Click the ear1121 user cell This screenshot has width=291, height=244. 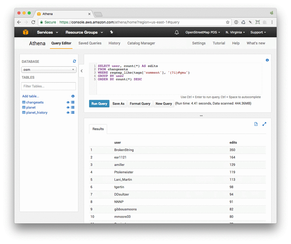click(120, 157)
